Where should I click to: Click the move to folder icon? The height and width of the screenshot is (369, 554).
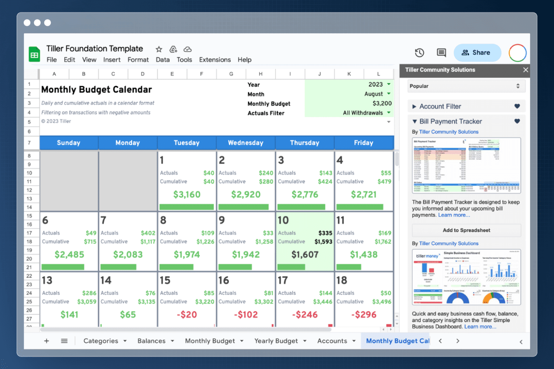pos(173,49)
